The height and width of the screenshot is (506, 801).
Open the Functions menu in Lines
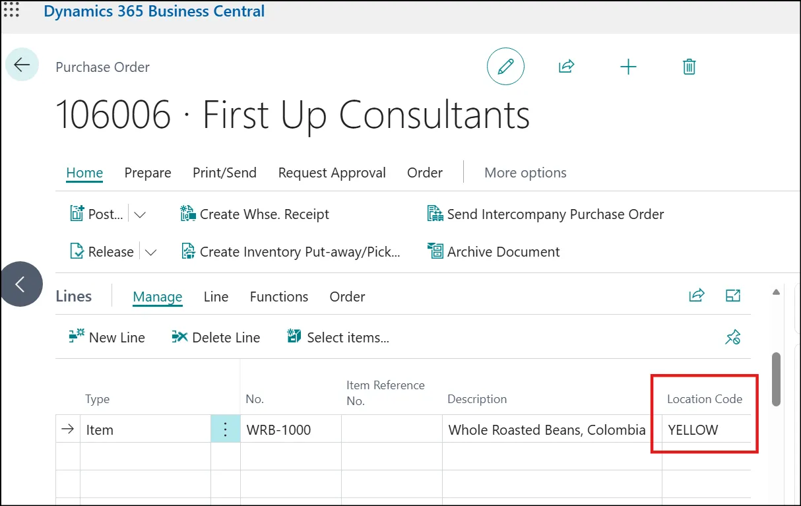pos(279,297)
